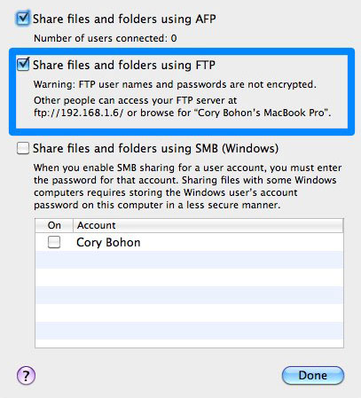
Task: Click the Number of users connected text
Action: click(106, 38)
